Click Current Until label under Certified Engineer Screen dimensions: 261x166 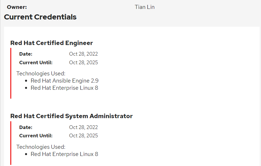tap(36, 63)
